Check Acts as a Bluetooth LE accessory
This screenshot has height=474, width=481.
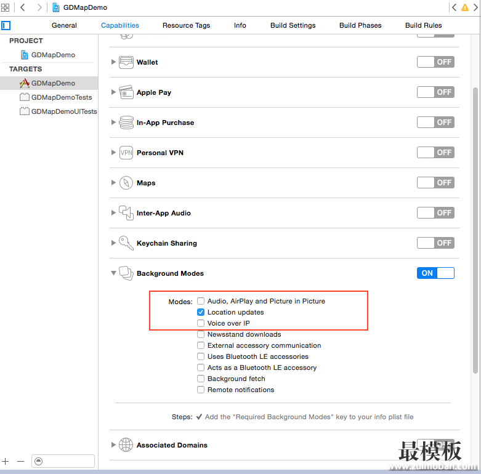(x=201, y=368)
